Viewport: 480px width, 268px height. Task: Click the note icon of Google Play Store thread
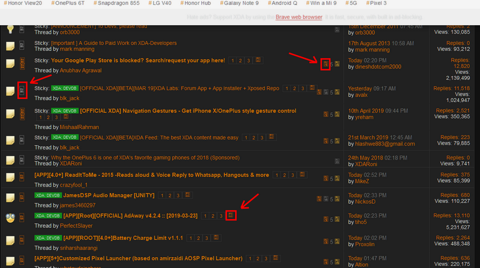point(10,64)
